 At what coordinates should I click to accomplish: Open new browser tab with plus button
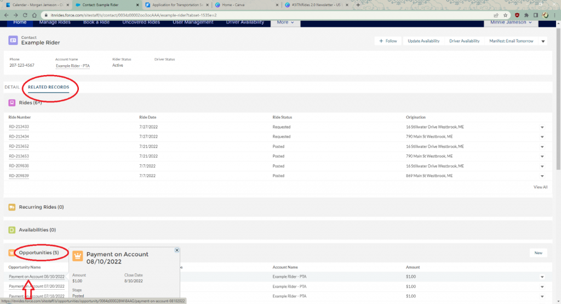[x=358, y=4]
